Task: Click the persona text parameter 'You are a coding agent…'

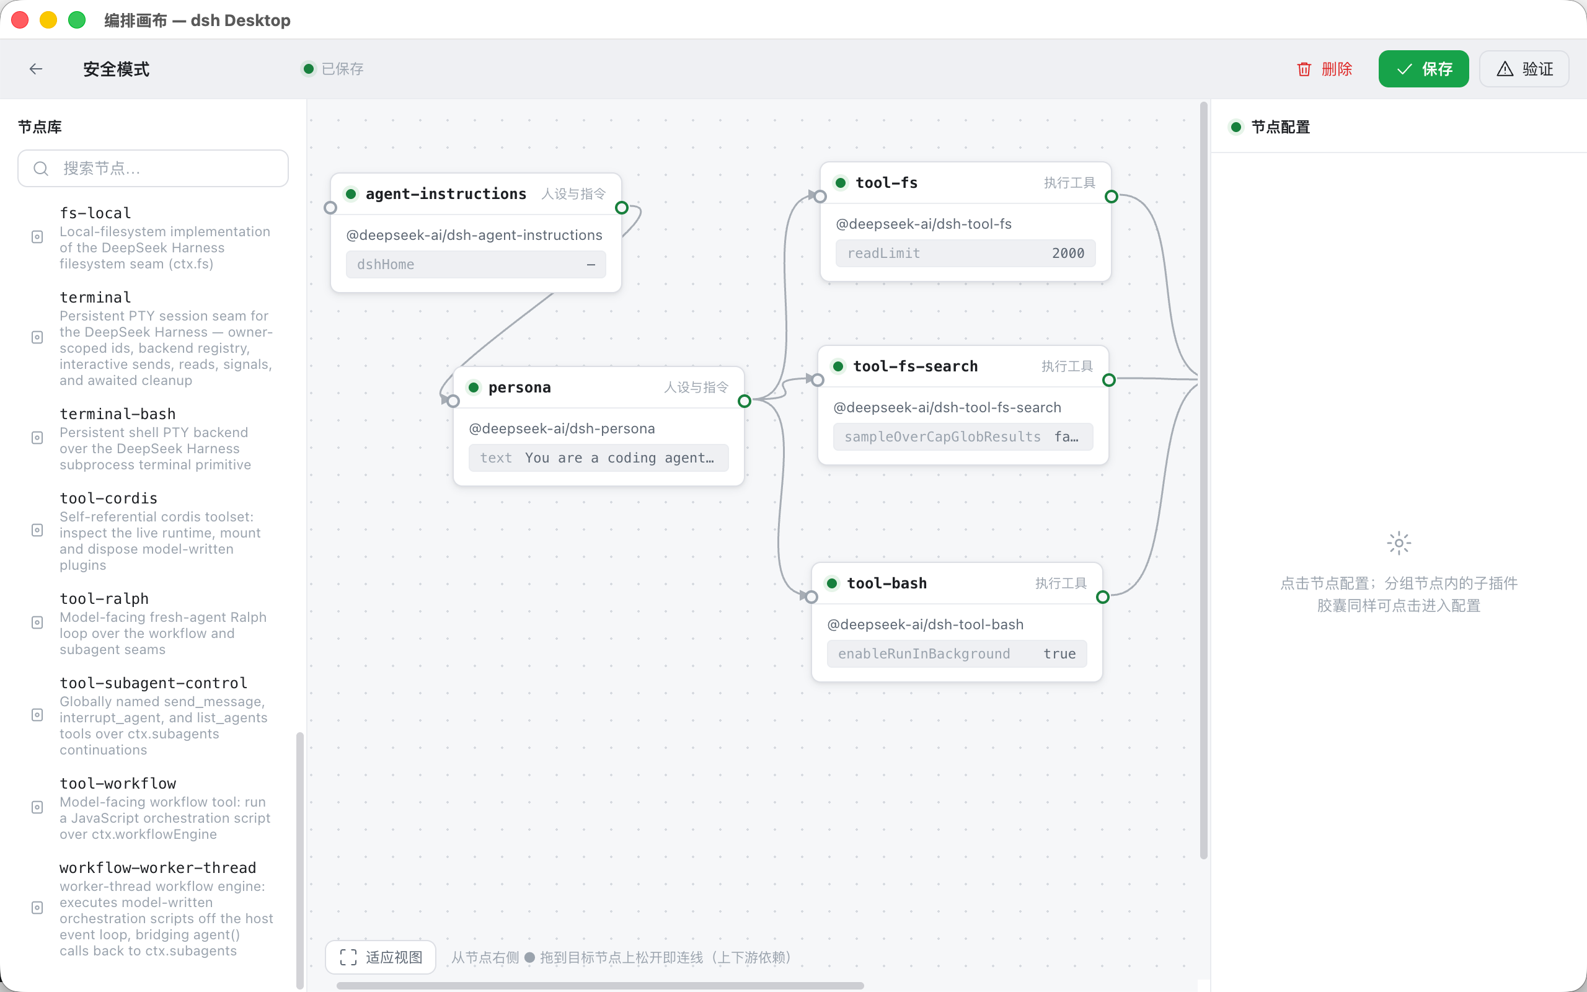Action: point(598,458)
